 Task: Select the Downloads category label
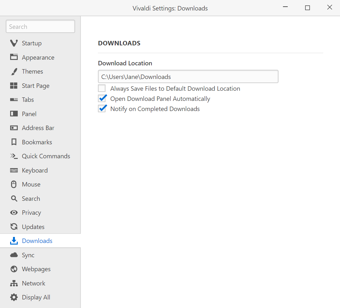37,241
